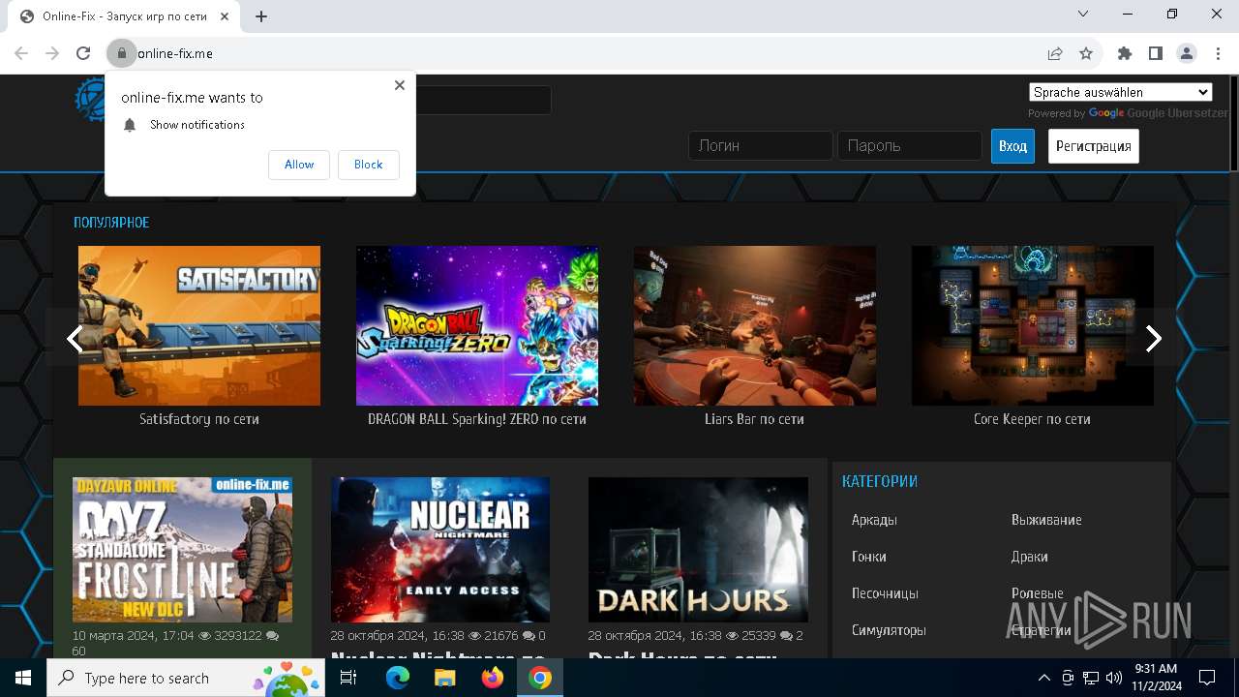Go back with the browser back arrow
Screen dimensions: 1239x697
[x=21, y=53]
